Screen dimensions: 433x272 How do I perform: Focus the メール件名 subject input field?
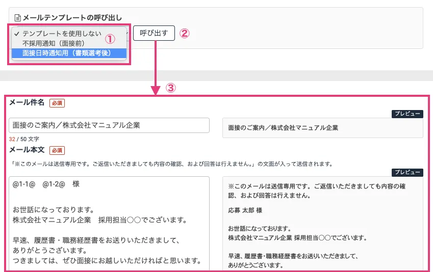click(109, 125)
